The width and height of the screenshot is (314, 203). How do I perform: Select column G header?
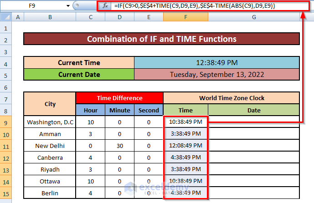pyautogui.click(x=253, y=17)
